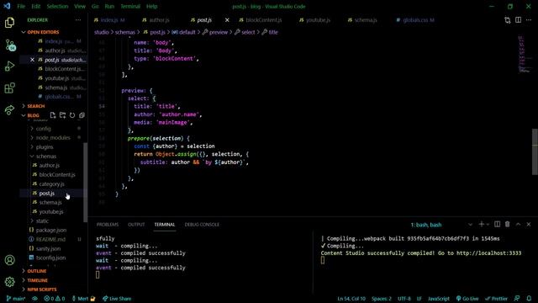Expand the plugins folder
Image resolution: width=538 pixels, height=303 pixels.
[x=45, y=147]
